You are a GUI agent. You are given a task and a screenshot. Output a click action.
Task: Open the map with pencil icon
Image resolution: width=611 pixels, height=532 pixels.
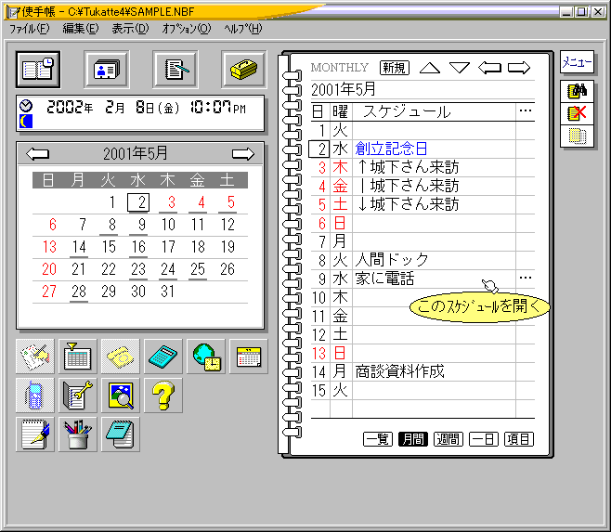click(x=35, y=357)
